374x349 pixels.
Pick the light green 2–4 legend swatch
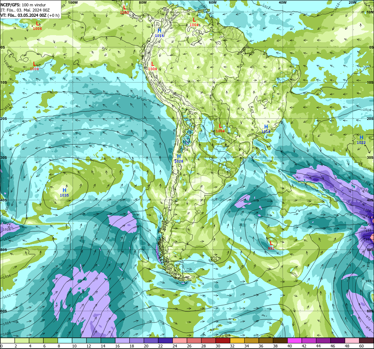pos(22,341)
